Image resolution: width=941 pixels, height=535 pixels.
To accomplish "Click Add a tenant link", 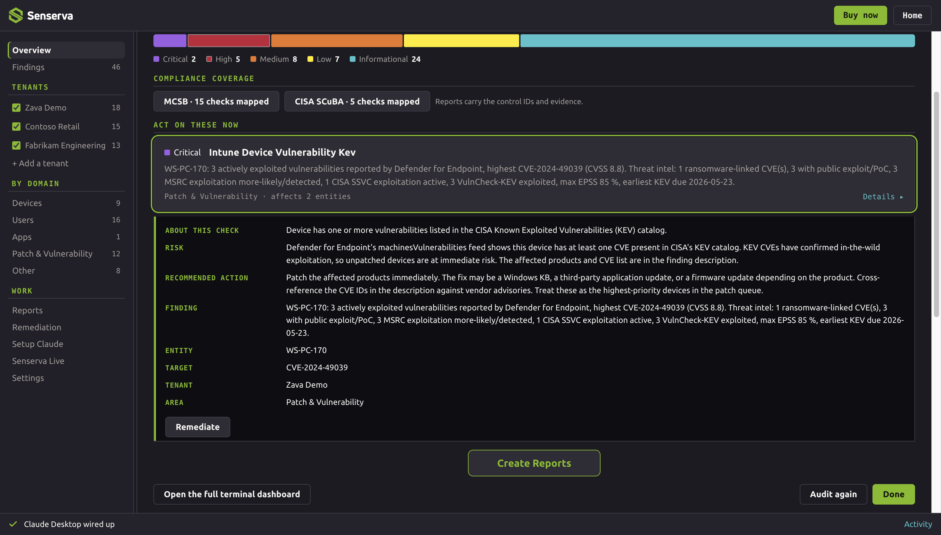I will coord(40,163).
